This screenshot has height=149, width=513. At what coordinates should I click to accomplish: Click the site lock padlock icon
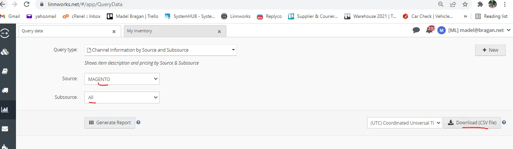[x=41, y=5]
